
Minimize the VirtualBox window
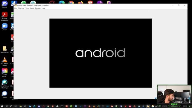[173, 5]
